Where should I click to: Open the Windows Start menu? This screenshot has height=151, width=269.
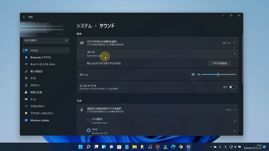coord(80,147)
